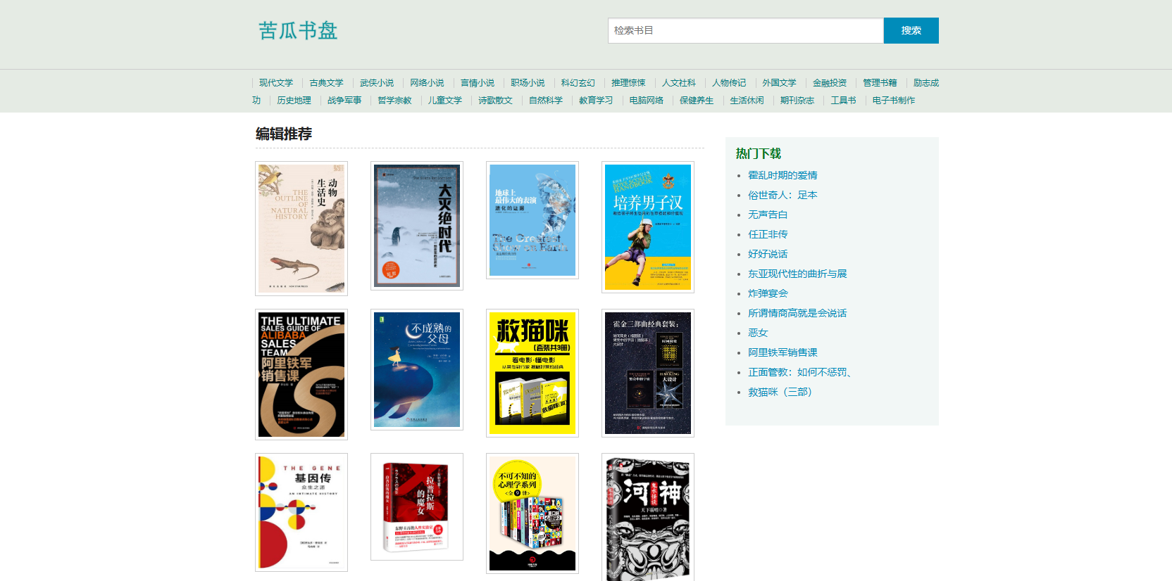Open the 基因传 book cover
The width and height of the screenshot is (1172, 581).
click(x=301, y=513)
